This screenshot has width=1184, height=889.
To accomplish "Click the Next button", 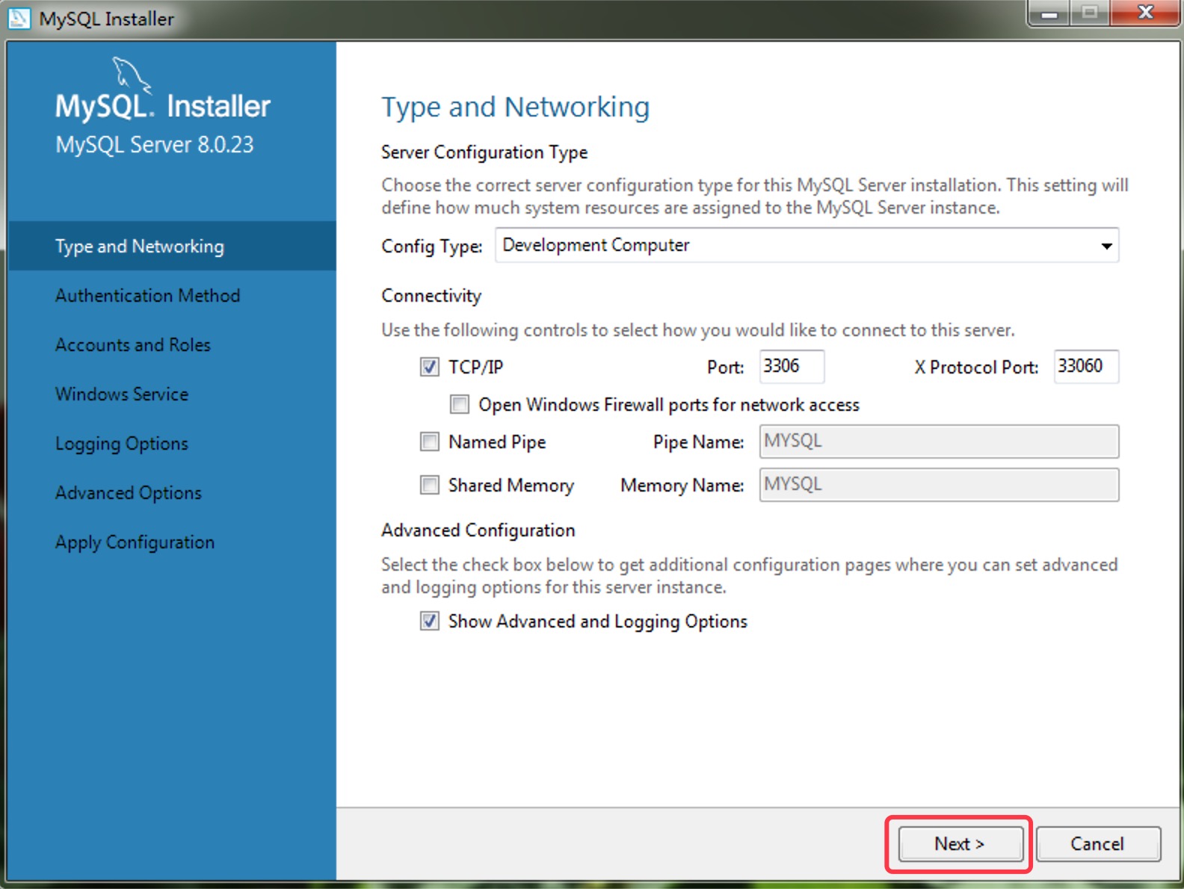I will (960, 843).
